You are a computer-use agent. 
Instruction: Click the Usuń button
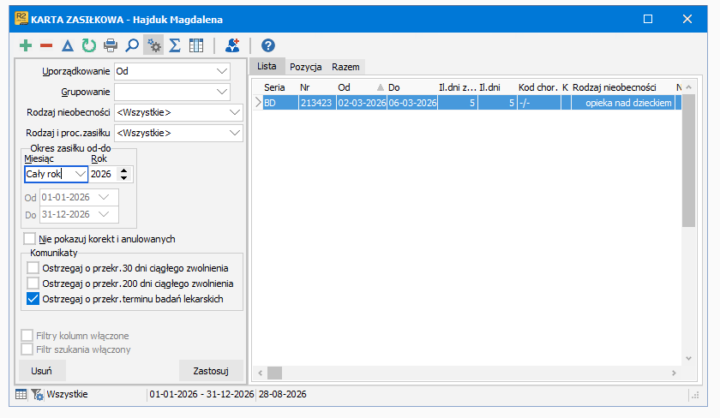41,371
